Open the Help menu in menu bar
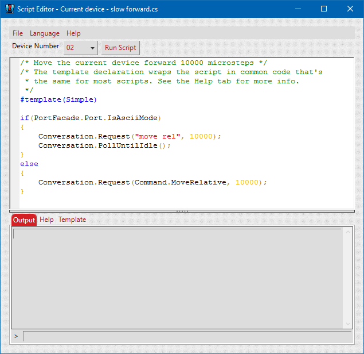 click(73, 33)
